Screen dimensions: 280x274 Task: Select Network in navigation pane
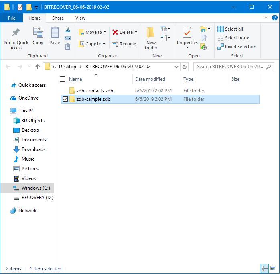point(23,211)
